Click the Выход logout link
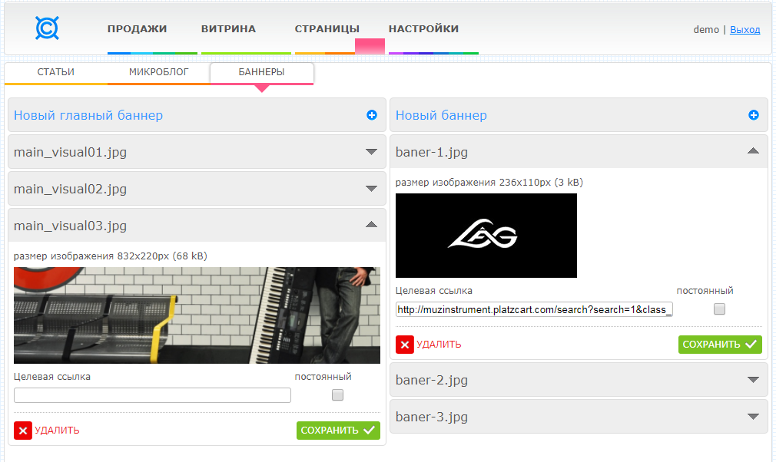This screenshot has height=462, width=776. [x=744, y=30]
